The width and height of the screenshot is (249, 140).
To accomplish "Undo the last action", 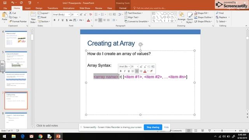I will click(x=13, y=3).
